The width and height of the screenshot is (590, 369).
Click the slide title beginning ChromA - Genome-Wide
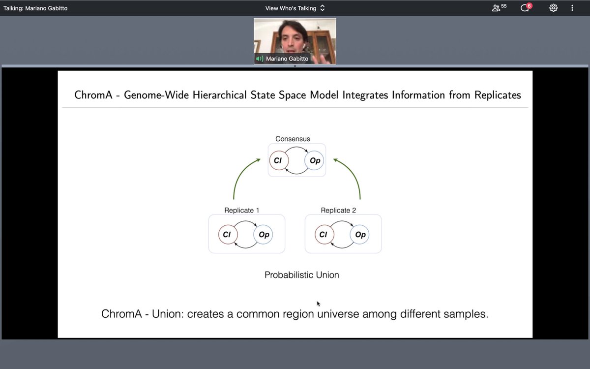pos(297,95)
